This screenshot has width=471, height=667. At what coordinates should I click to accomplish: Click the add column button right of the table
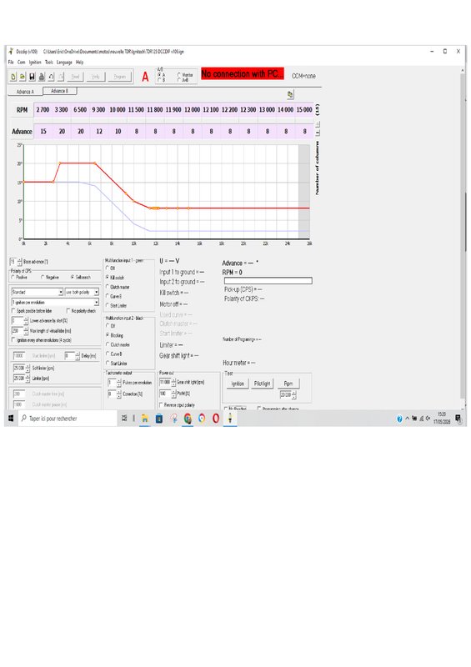318,123
